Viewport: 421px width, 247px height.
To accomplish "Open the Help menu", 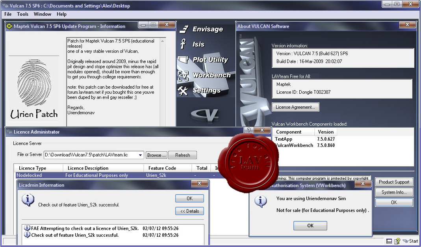I will (x=61, y=14).
